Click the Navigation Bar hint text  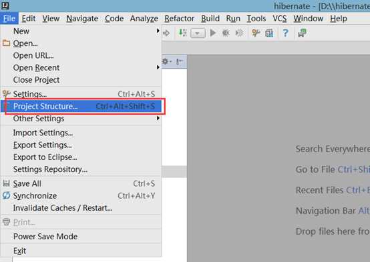(326, 211)
